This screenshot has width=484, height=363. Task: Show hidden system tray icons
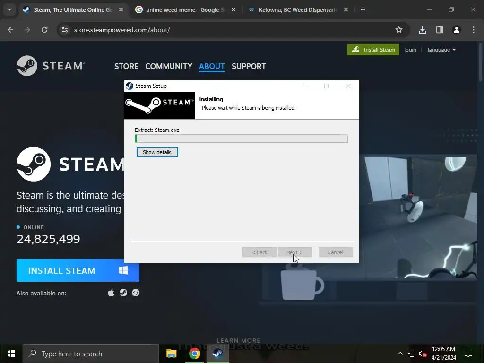click(x=400, y=354)
